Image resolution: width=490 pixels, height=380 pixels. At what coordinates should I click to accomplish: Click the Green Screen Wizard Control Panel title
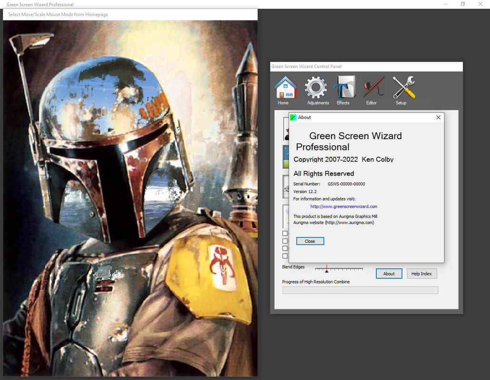point(306,66)
